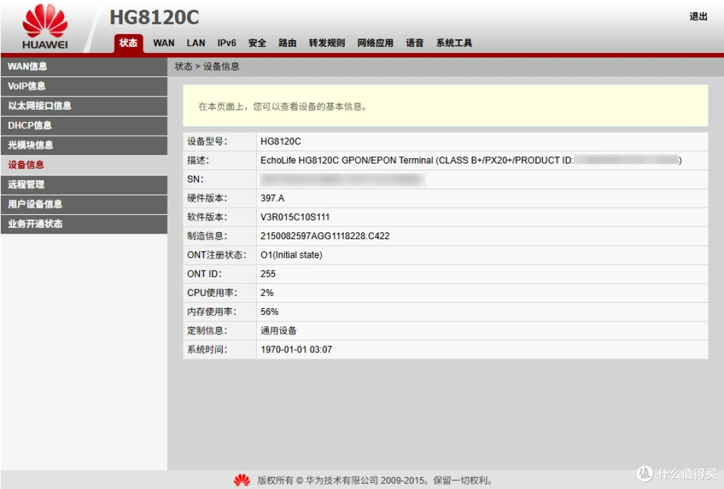Click manufacturing info 2150082597AGG1118228.C422
Viewport: 724px width, 489px height.
click(x=325, y=236)
